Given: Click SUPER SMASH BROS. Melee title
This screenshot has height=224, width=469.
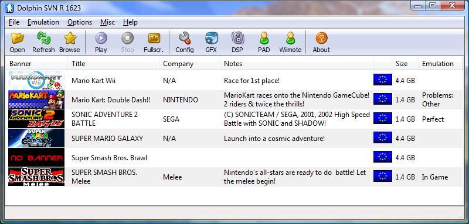Looking at the screenshot, I should pos(104,177).
